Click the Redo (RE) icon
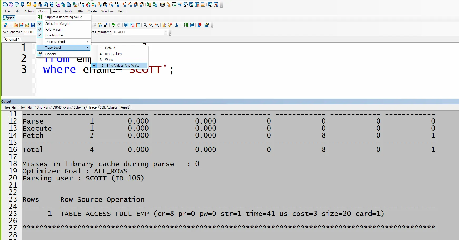Viewport: 459px width, 240px height. coord(119,25)
